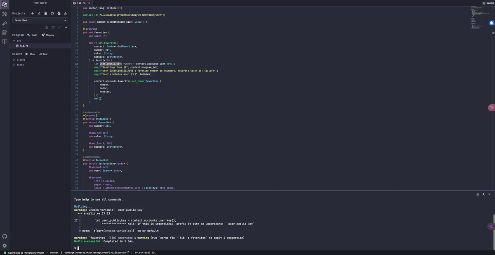
Task: Import project from GitHub icon
Action: tap(52, 13)
